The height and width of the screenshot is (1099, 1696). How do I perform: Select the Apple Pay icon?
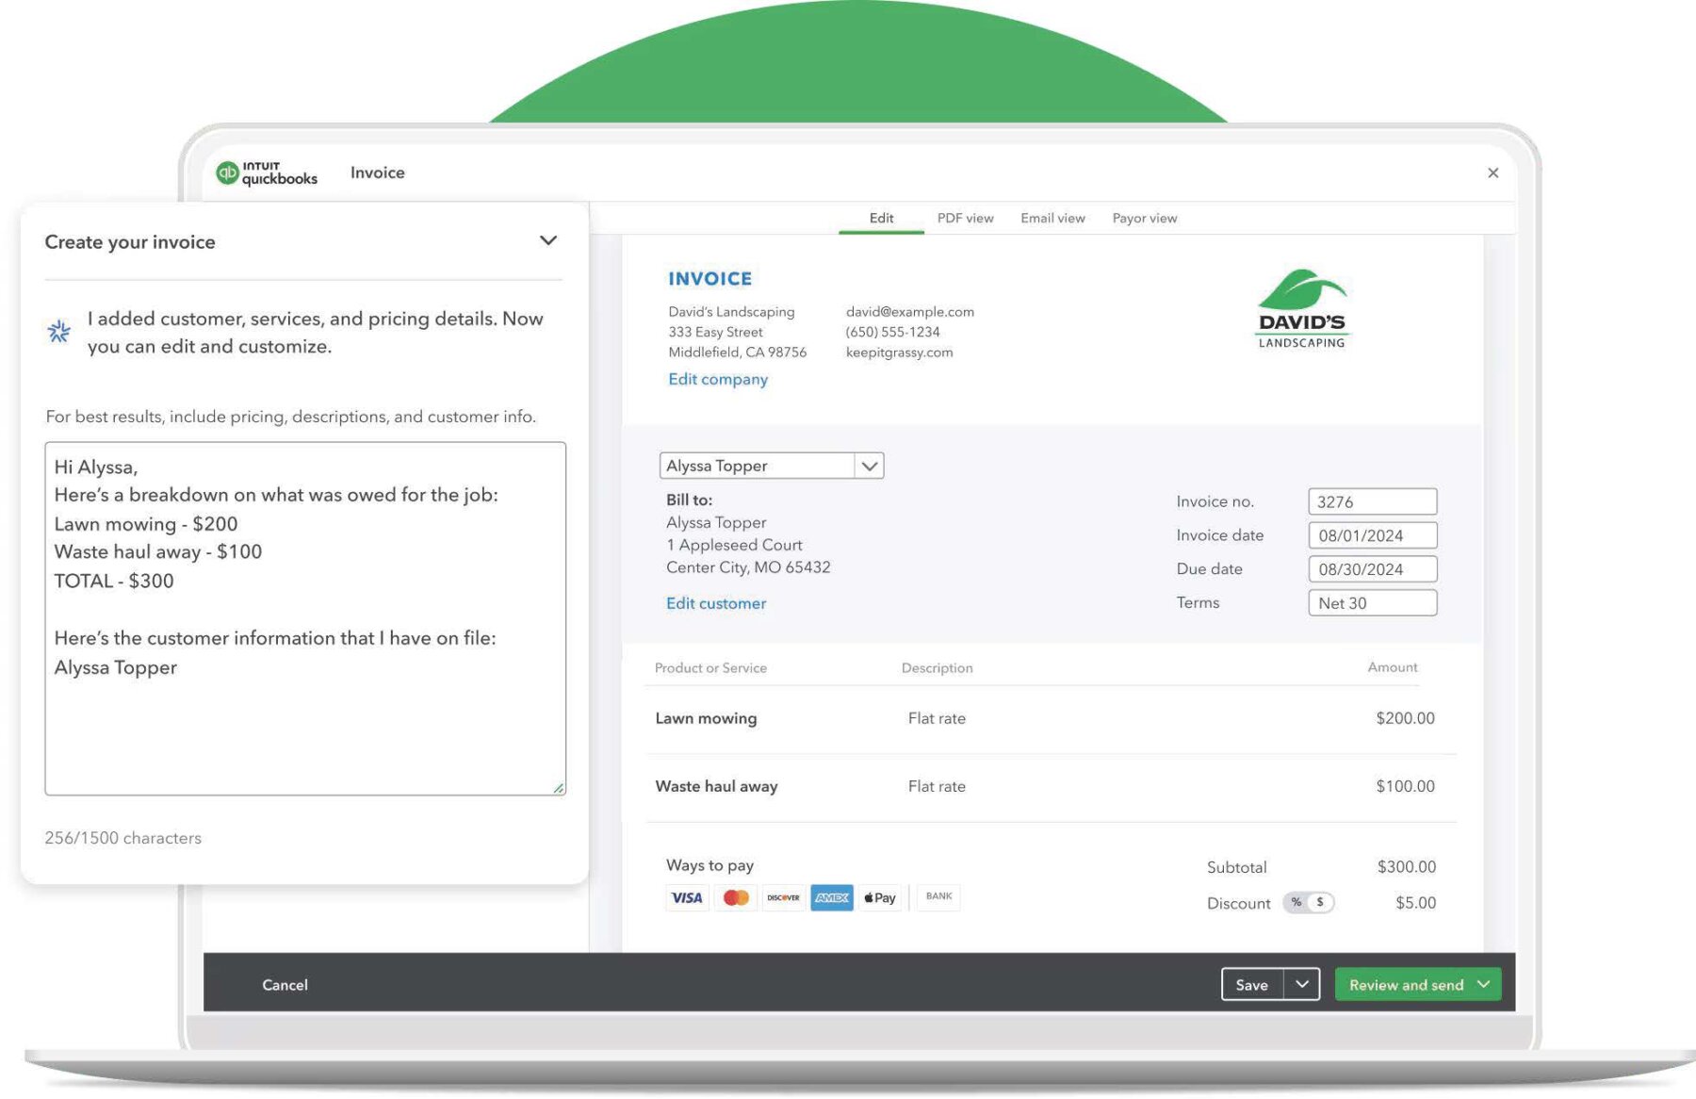(x=880, y=897)
